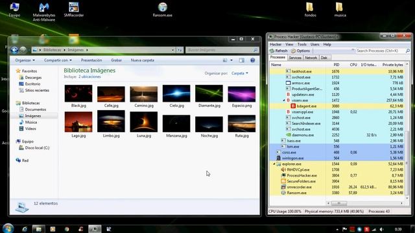Open the Users menu in Process Hacker
The image size is (415, 233).
[x=314, y=45]
